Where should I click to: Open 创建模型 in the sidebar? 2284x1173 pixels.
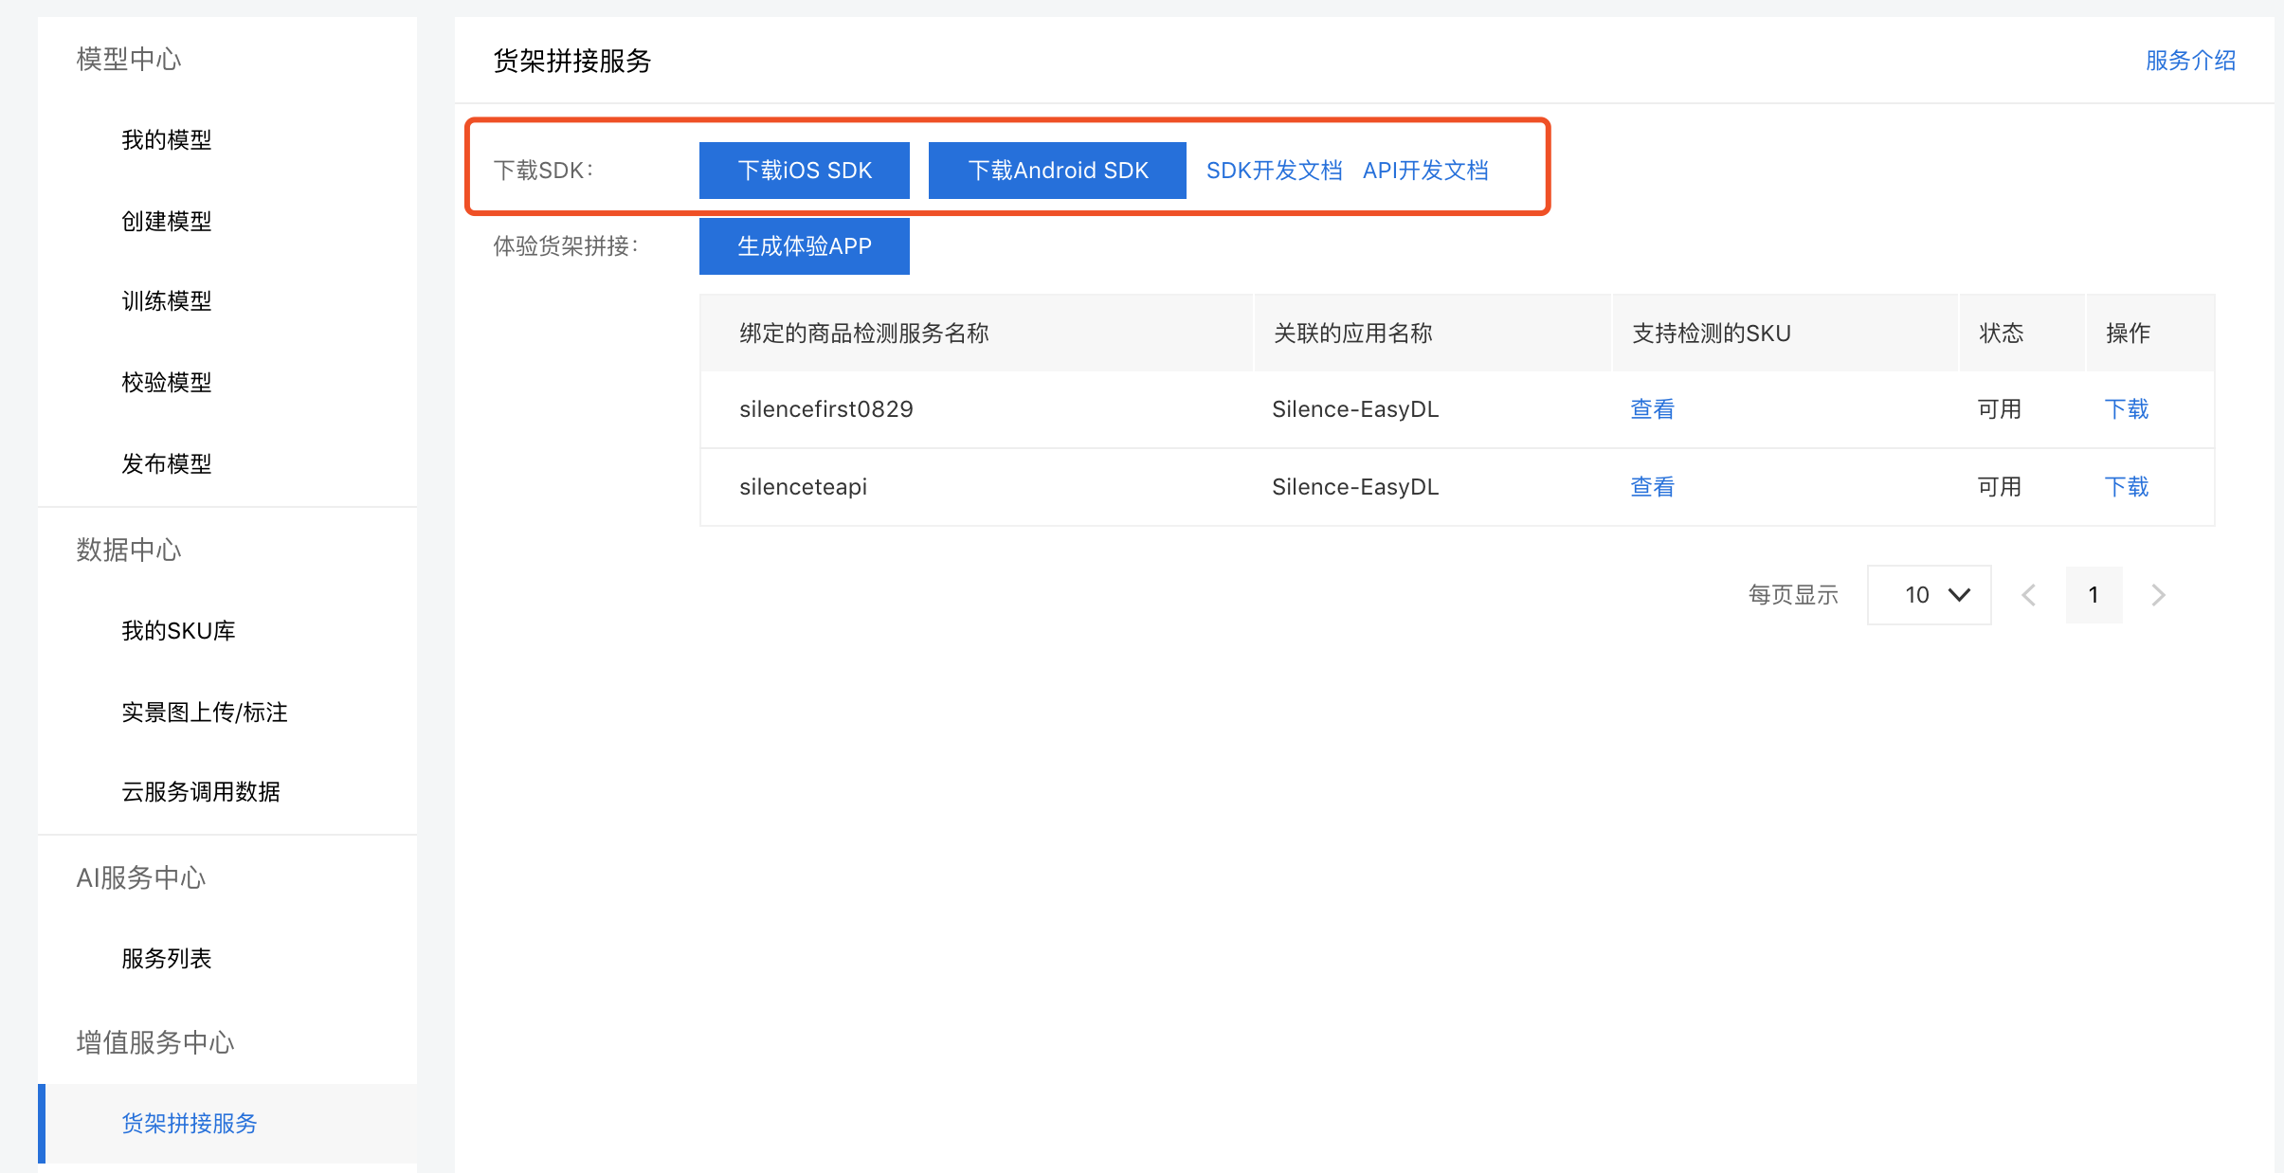[x=167, y=222]
